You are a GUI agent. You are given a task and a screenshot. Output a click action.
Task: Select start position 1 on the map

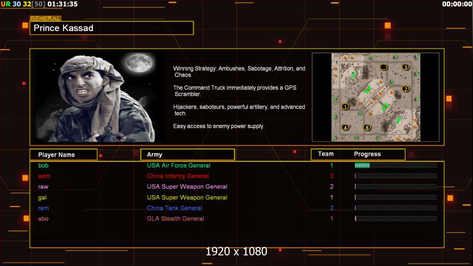[x=345, y=106]
